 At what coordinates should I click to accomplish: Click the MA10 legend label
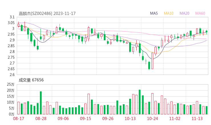tap(169, 13)
